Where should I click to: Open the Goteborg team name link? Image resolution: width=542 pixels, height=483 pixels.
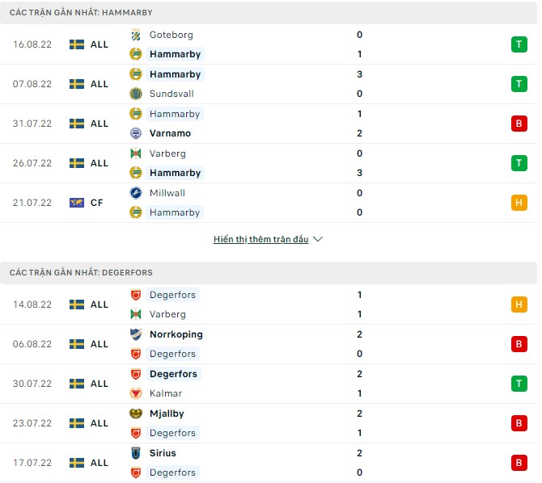pyautogui.click(x=171, y=35)
